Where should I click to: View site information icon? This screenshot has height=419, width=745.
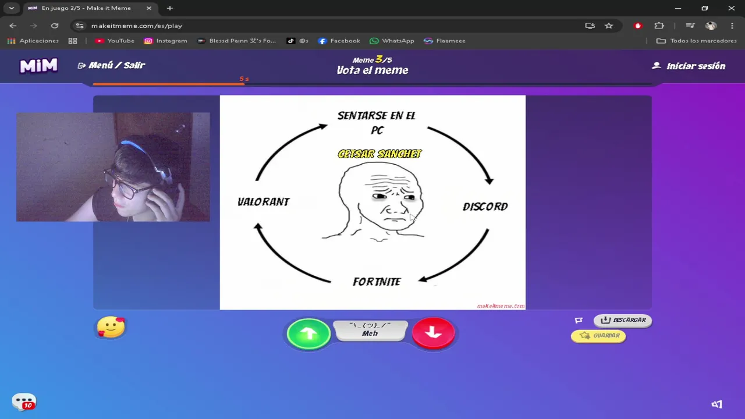coord(80,26)
